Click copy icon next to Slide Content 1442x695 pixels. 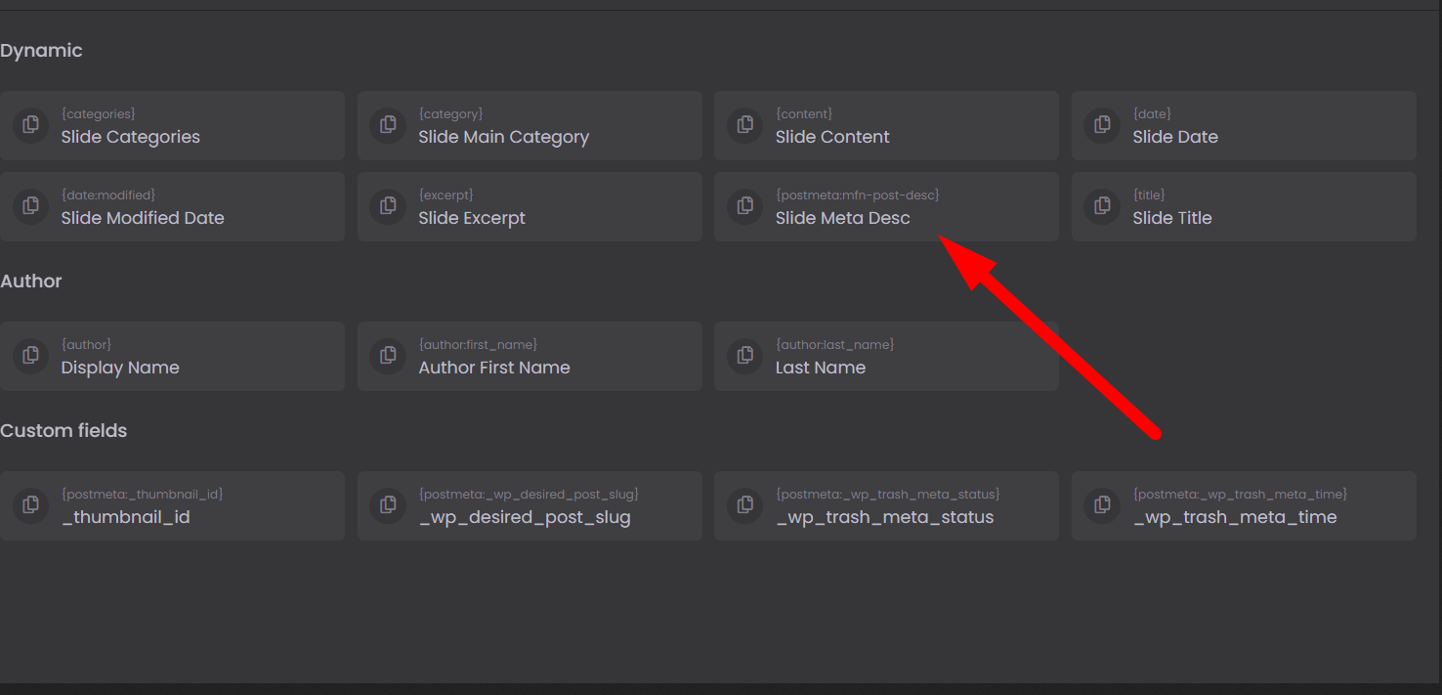point(745,125)
